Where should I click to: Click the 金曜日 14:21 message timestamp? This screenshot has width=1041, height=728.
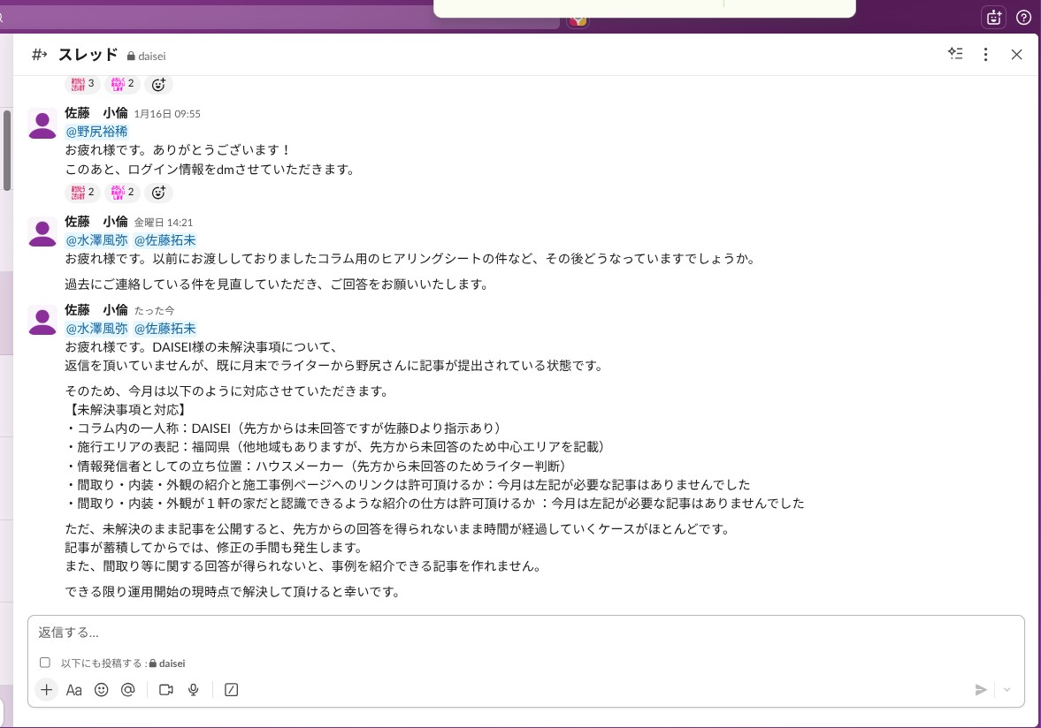(x=163, y=223)
